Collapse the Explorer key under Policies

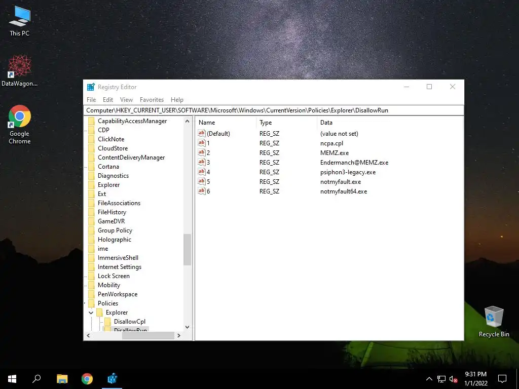tap(91, 313)
